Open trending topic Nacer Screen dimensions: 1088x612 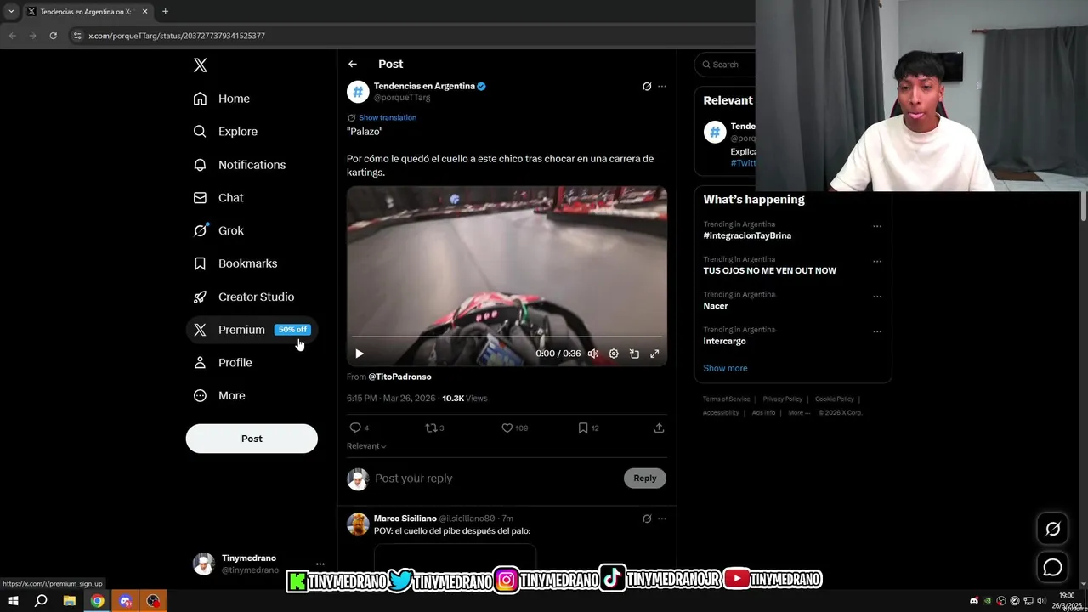716,306
